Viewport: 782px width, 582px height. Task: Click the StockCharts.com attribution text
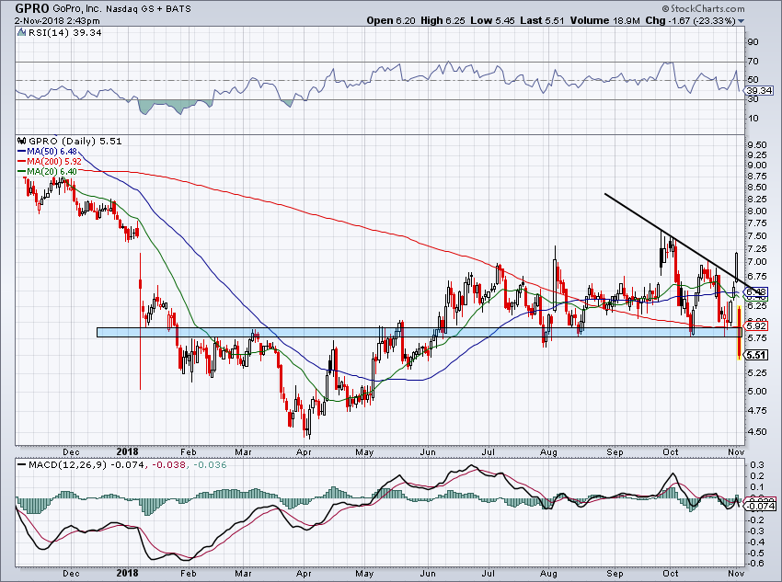pyautogui.click(x=703, y=8)
